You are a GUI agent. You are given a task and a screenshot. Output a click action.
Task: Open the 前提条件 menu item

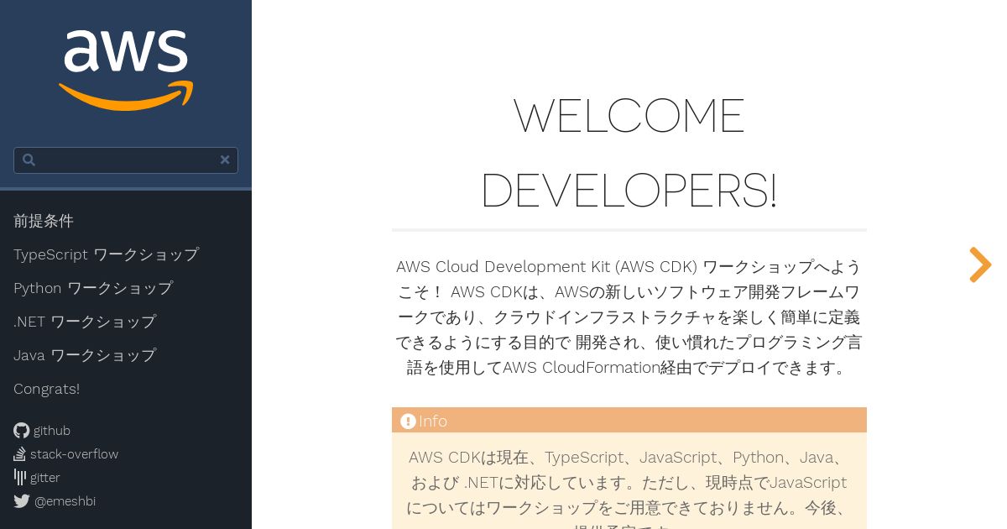point(44,221)
